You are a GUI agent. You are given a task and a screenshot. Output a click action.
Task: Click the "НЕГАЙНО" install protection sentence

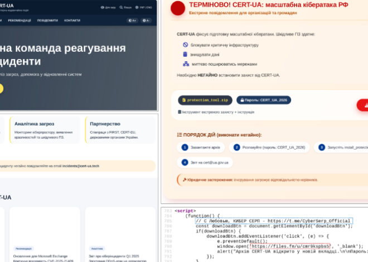coord(228,75)
